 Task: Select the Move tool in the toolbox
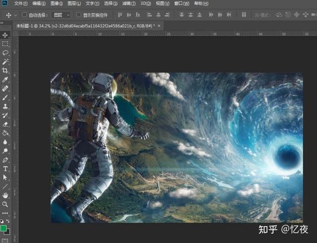5,35
